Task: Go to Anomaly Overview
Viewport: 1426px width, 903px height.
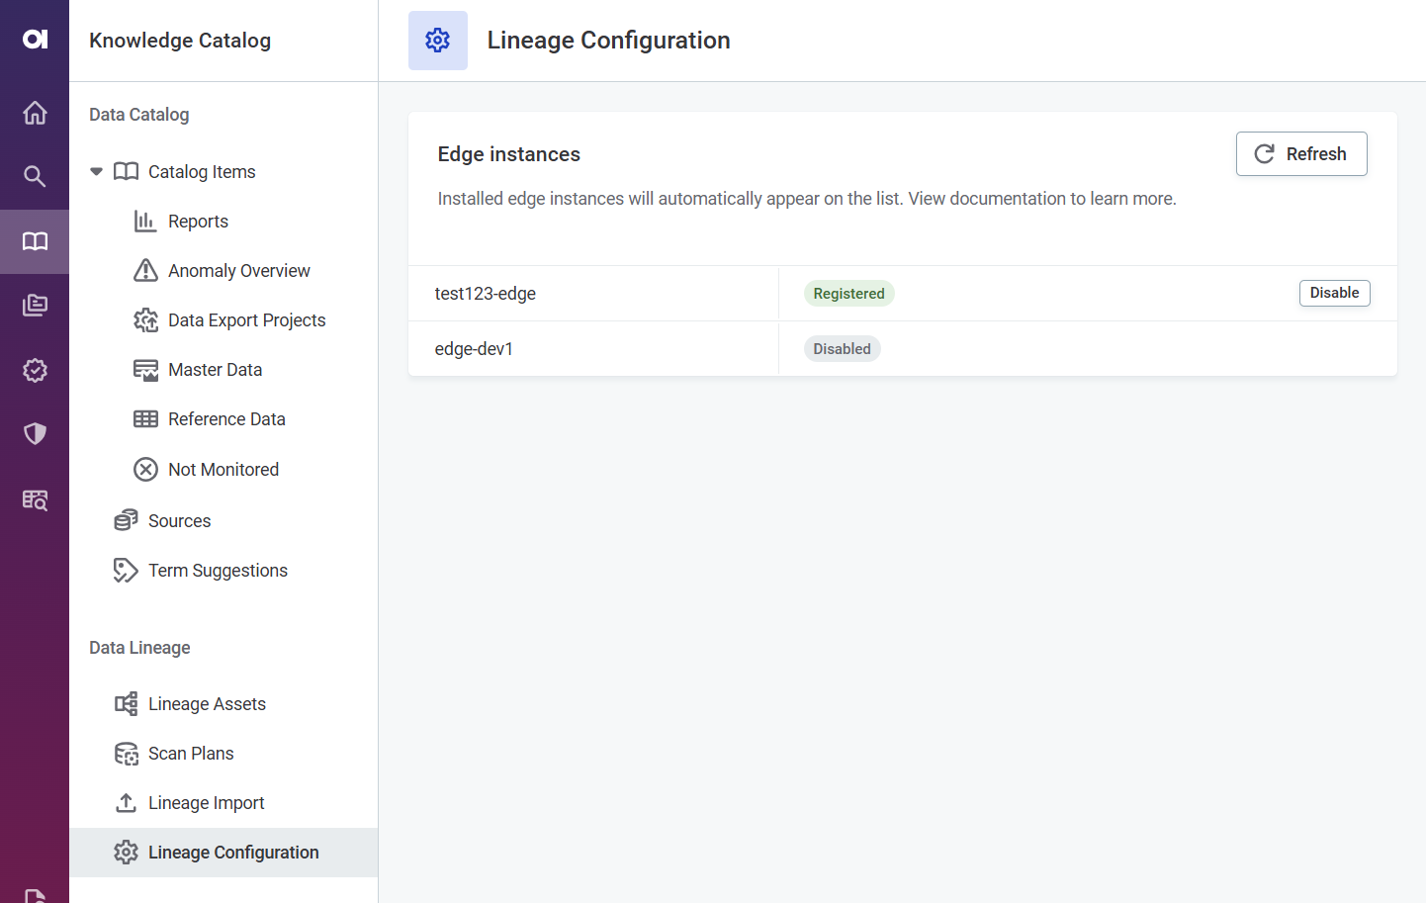Action: coord(238,271)
